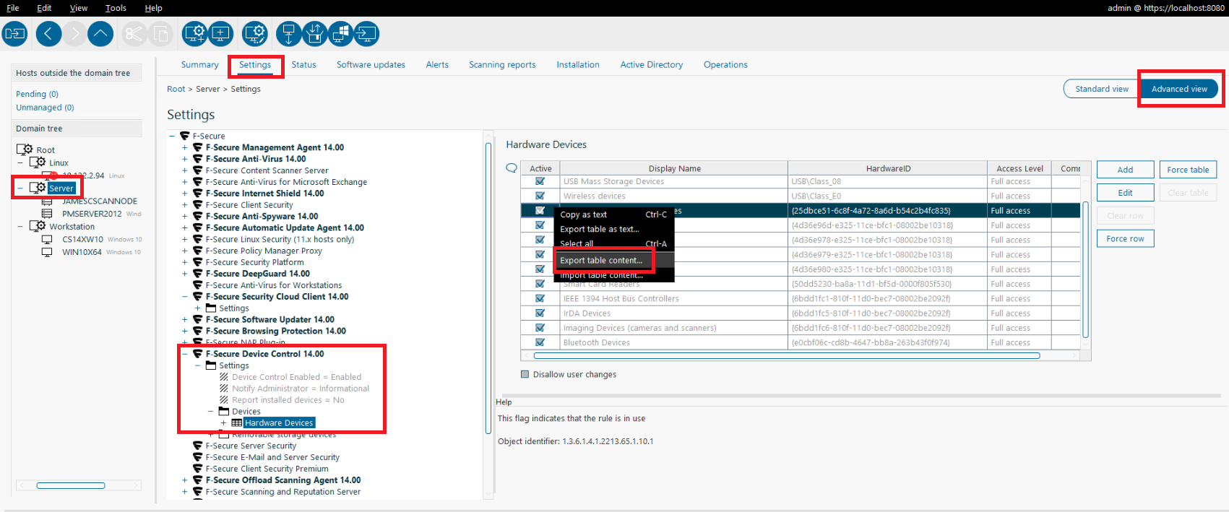Click the HardwareID column header
Screen dimensions: 1229x512
(888, 168)
